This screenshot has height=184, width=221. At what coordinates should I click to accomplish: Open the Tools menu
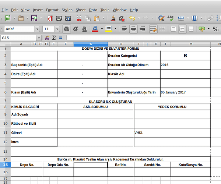click(x=105, y=10)
